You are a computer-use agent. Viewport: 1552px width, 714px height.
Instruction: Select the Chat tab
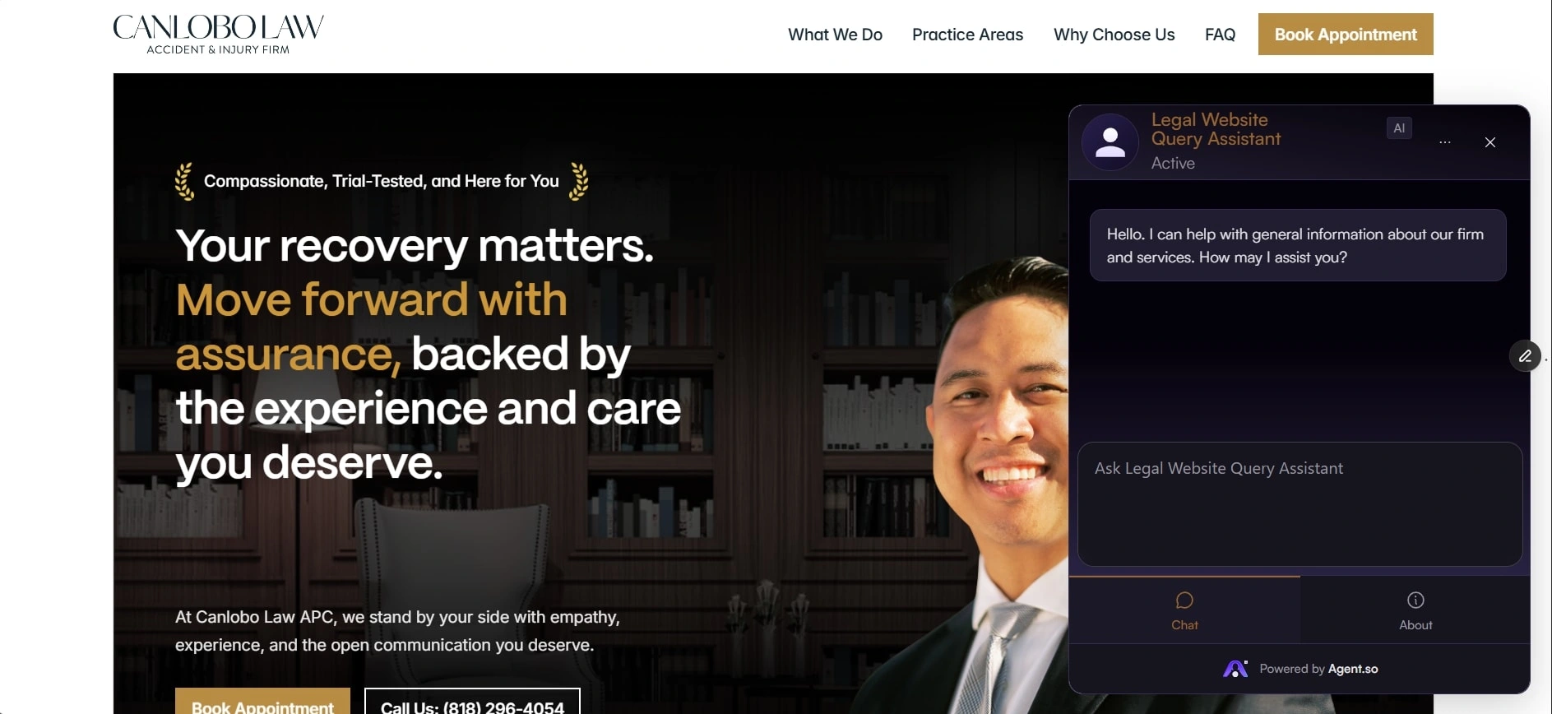click(x=1184, y=610)
